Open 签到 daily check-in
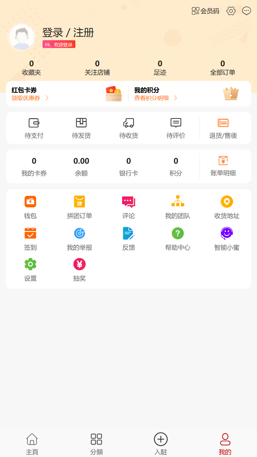The height and width of the screenshot is (457, 257). pyautogui.click(x=30, y=239)
